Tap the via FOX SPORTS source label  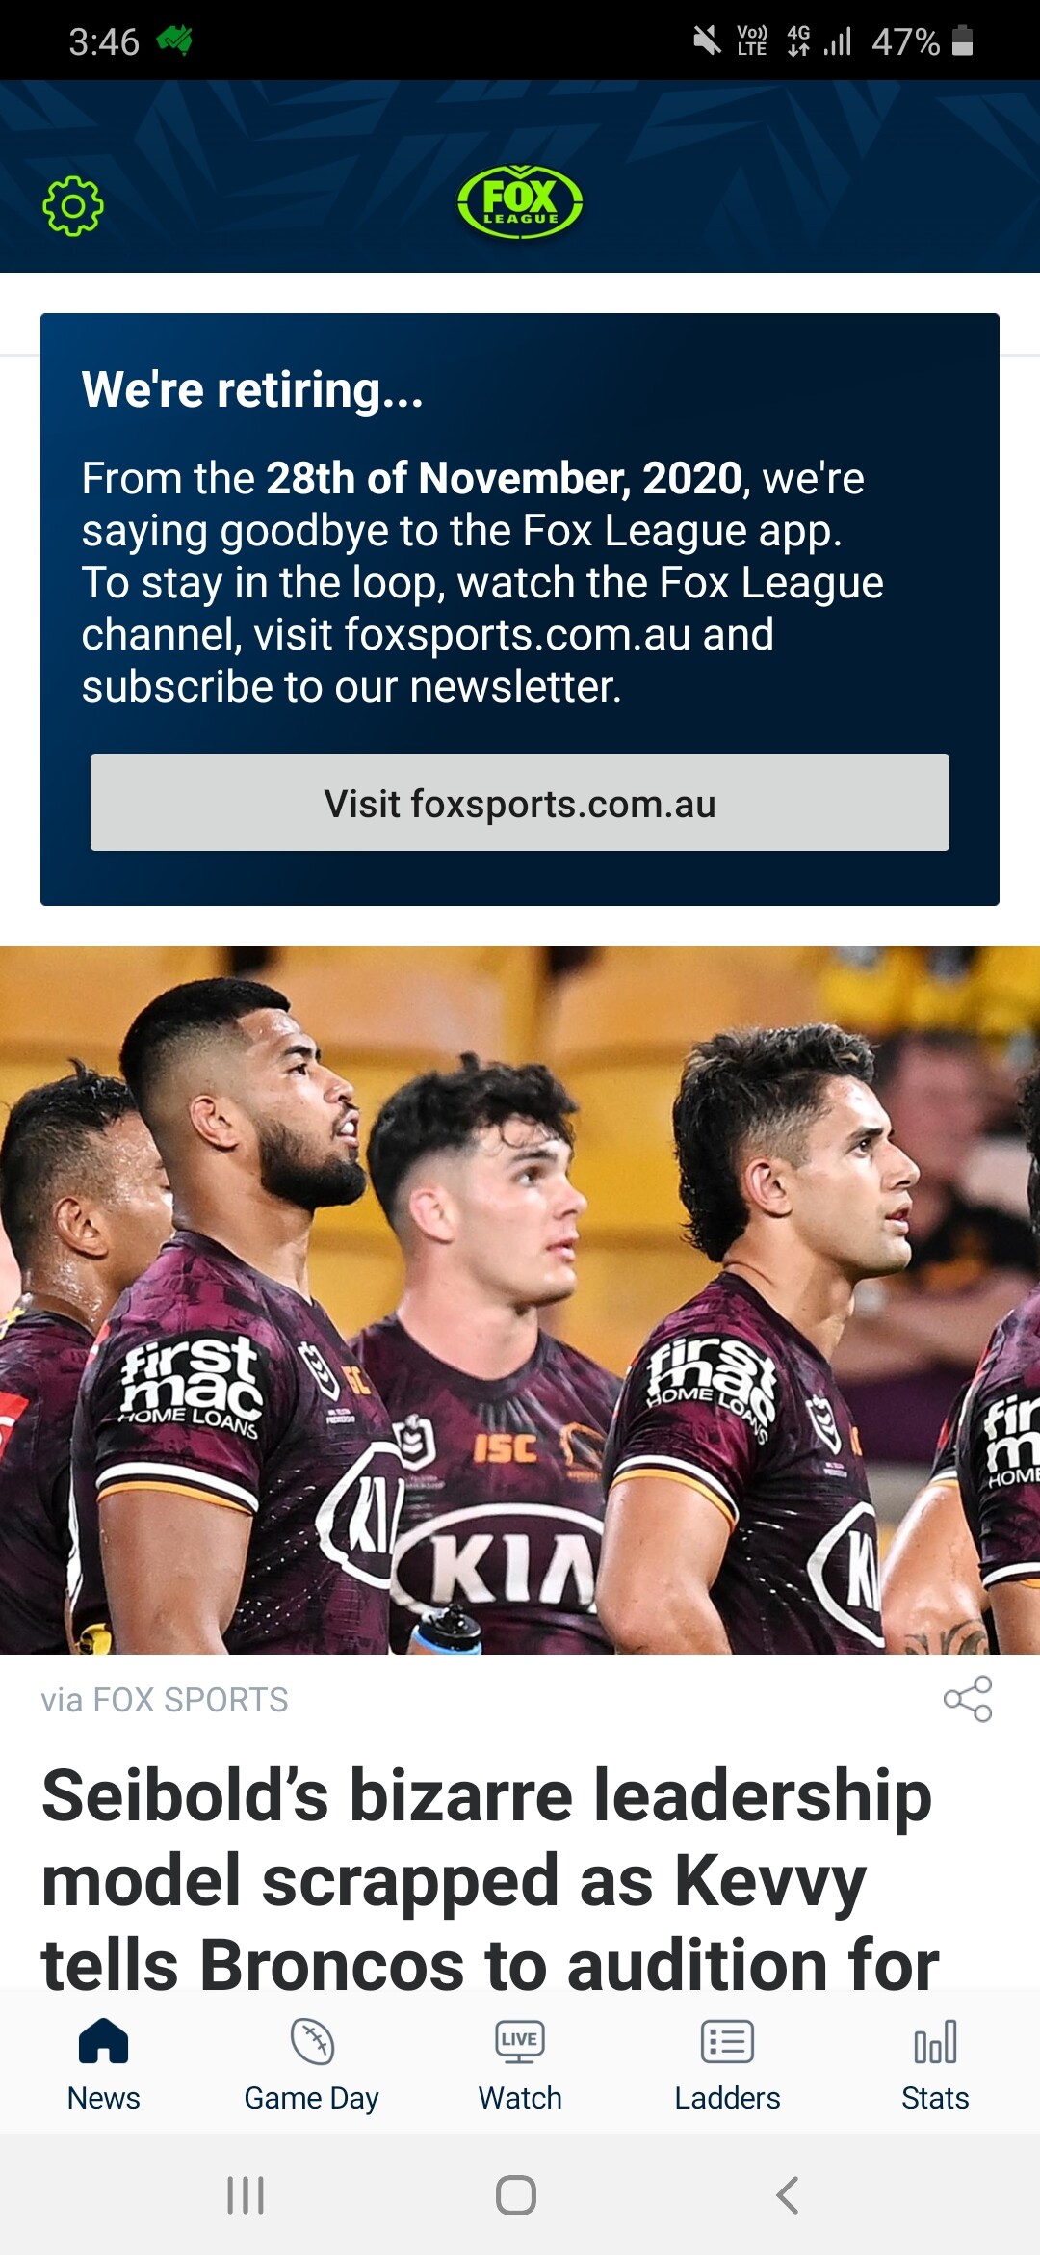click(x=165, y=1699)
